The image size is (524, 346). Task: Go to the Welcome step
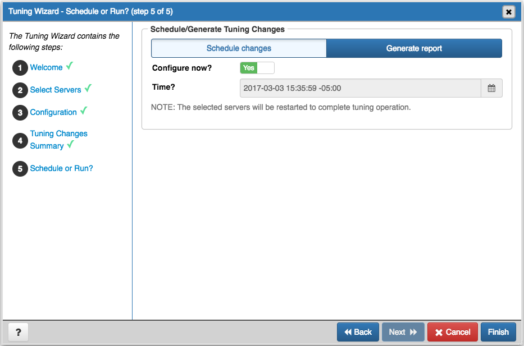pos(46,67)
